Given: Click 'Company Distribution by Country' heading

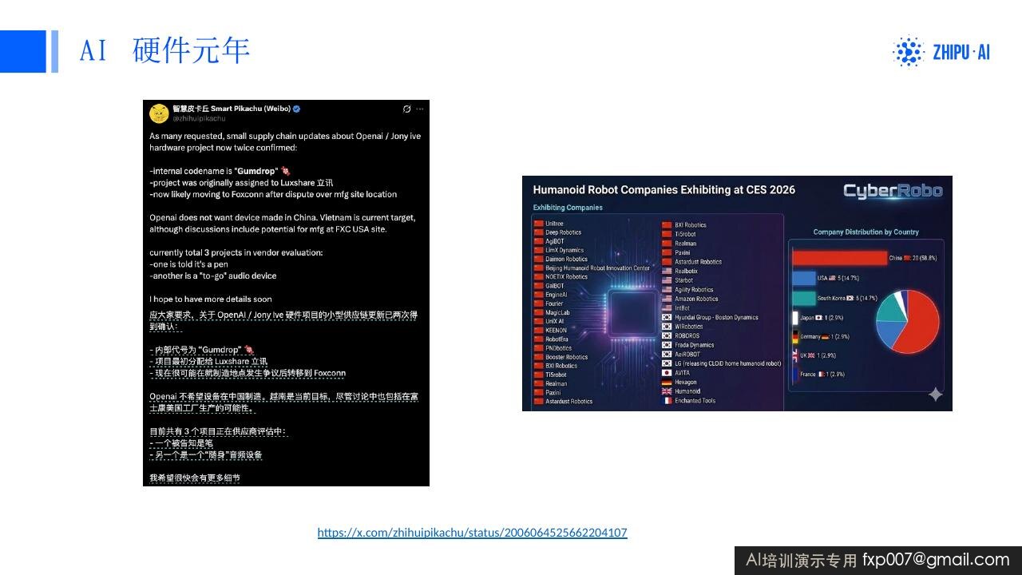Looking at the screenshot, I should pos(866,232).
